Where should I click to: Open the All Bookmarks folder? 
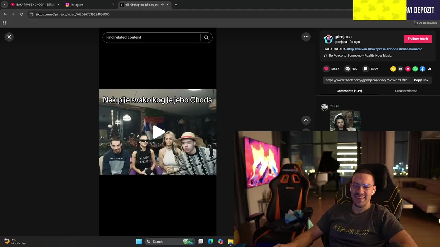pos(425,23)
